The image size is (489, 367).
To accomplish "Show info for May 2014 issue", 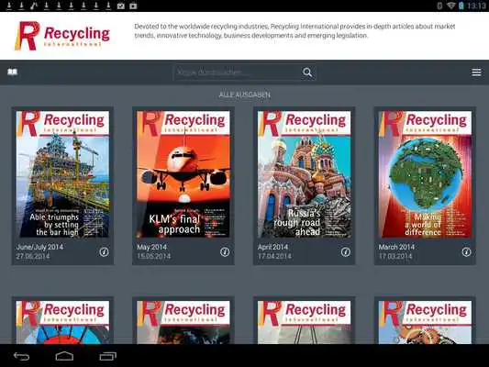I will [225, 251].
